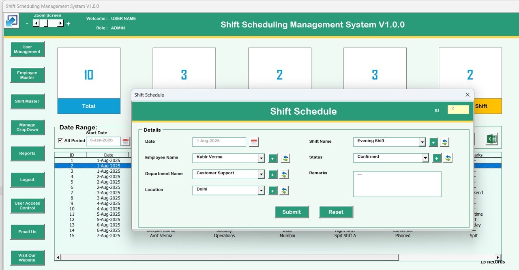Screen dimensions: 519x270
Task: Refresh the Shift Name list
Action: pyautogui.click(x=444, y=142)
